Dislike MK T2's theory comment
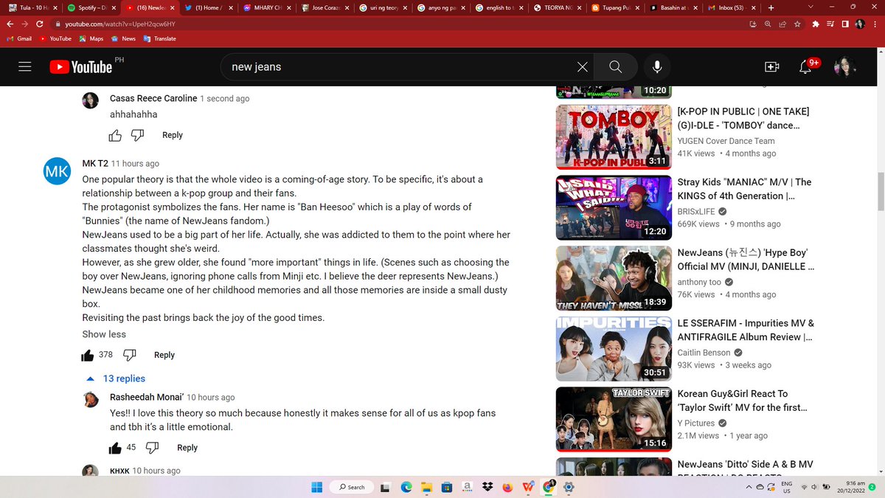This screenshot has width=885, height=498. click(x=130, y=355)
